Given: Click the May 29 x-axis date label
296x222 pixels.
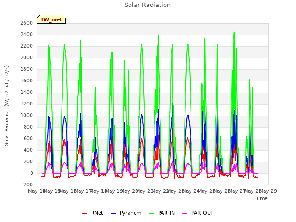Looking at the screenshot, I should 268,191.
